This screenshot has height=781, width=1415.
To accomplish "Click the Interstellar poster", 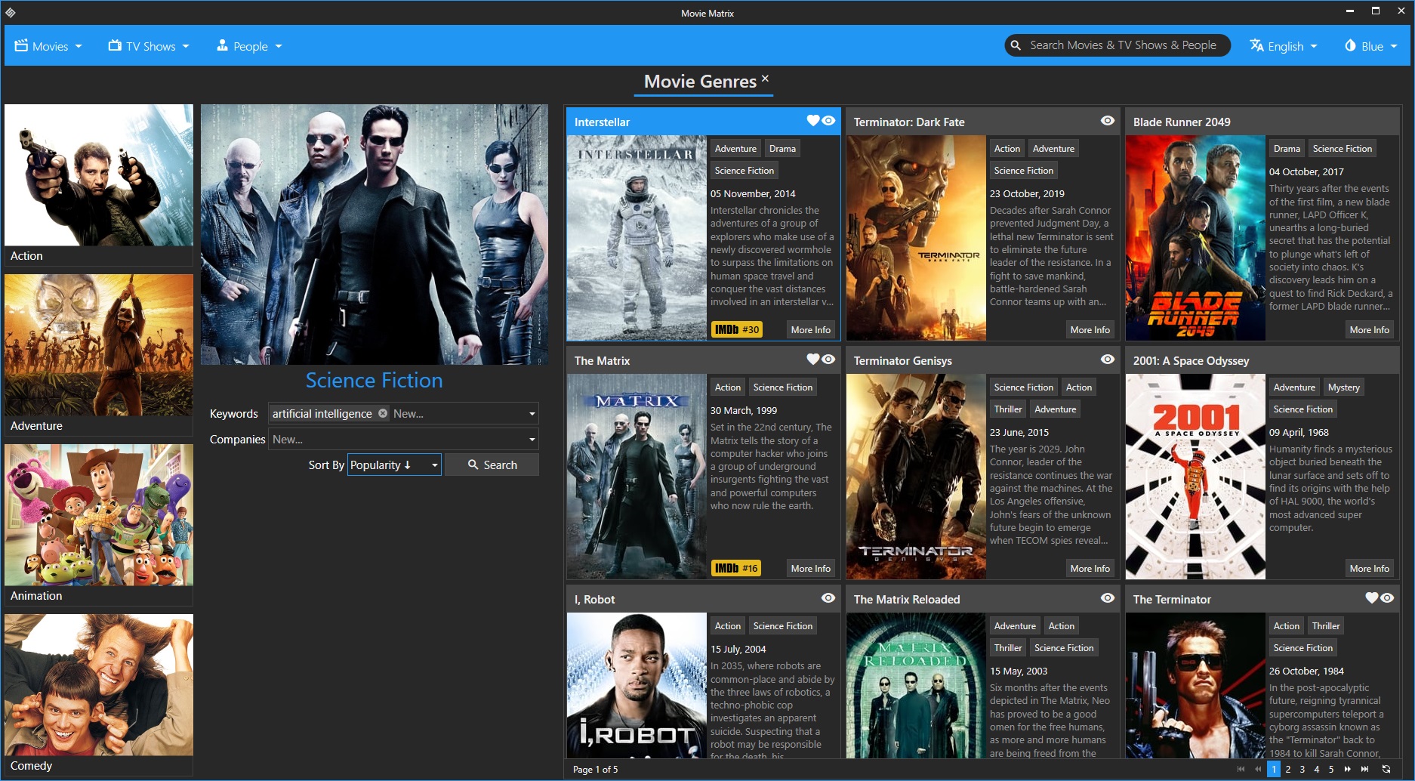I will [637, 238].
